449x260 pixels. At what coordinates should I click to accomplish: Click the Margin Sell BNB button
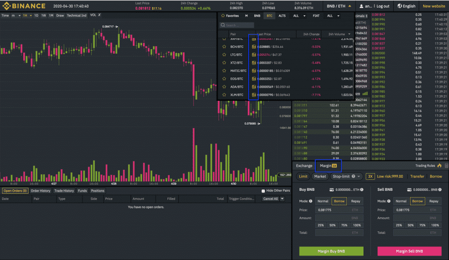point(410,251)
